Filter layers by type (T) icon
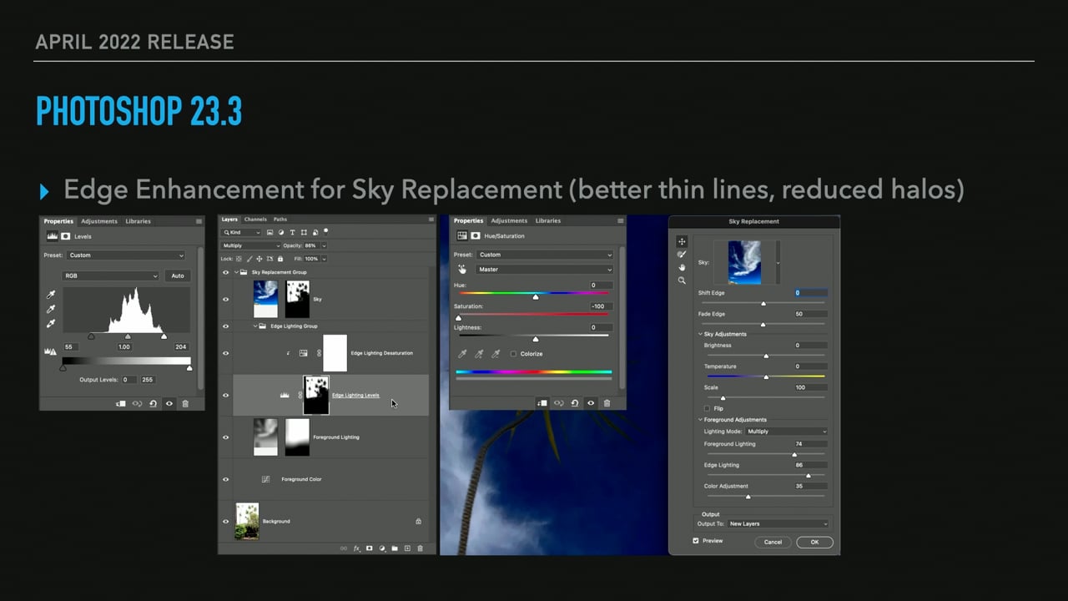Image resolution: width=1068 pixels, height=601 pixels. tap(292, 232)
